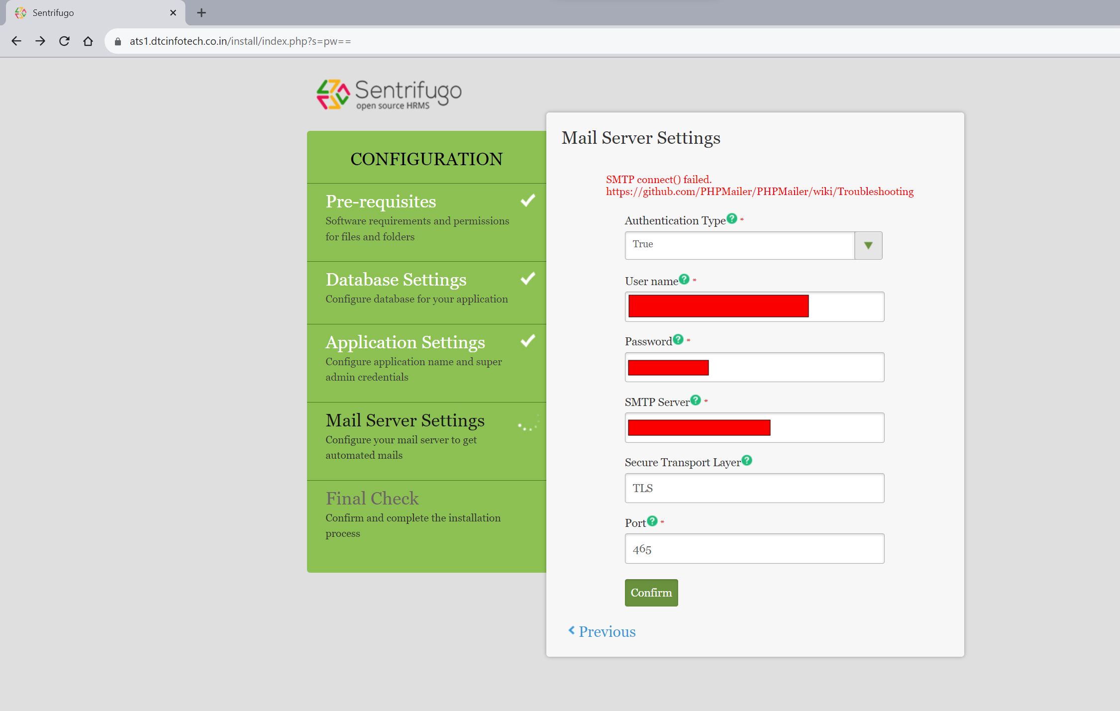
Task: Open help for SMTP Server field
Action: point(695,400)
